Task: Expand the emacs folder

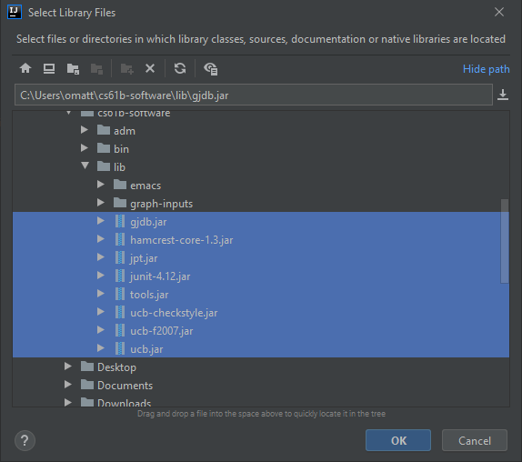Action: tap(101, 184)
